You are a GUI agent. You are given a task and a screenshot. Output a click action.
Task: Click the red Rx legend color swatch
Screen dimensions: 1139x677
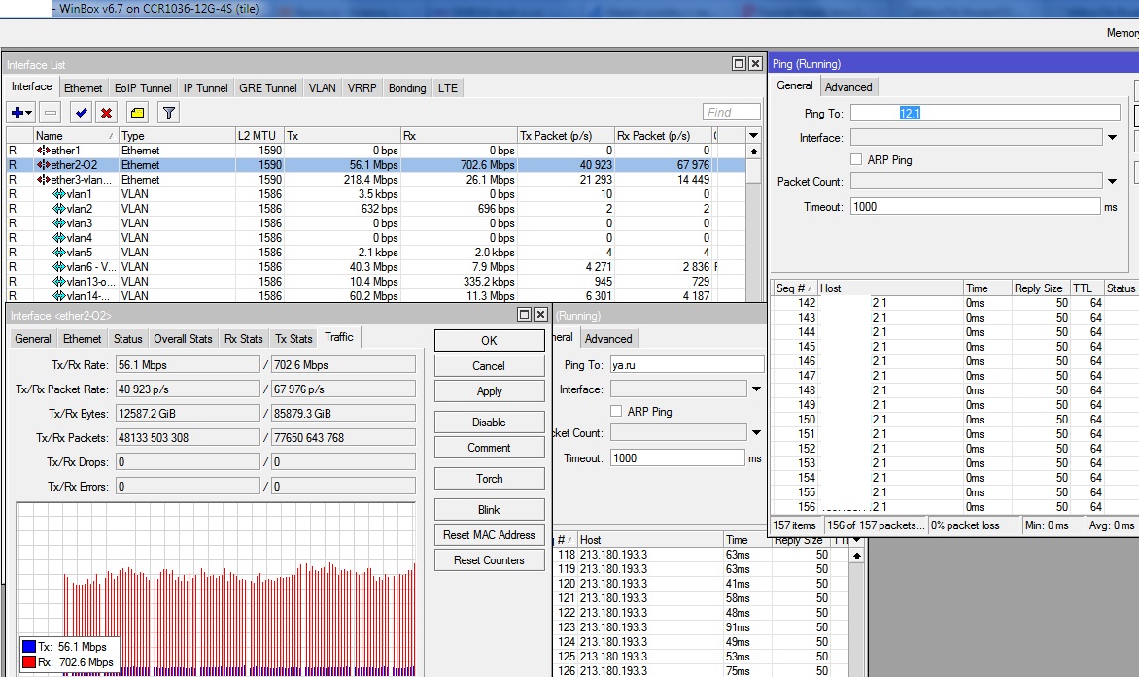[x=29, y=662]
